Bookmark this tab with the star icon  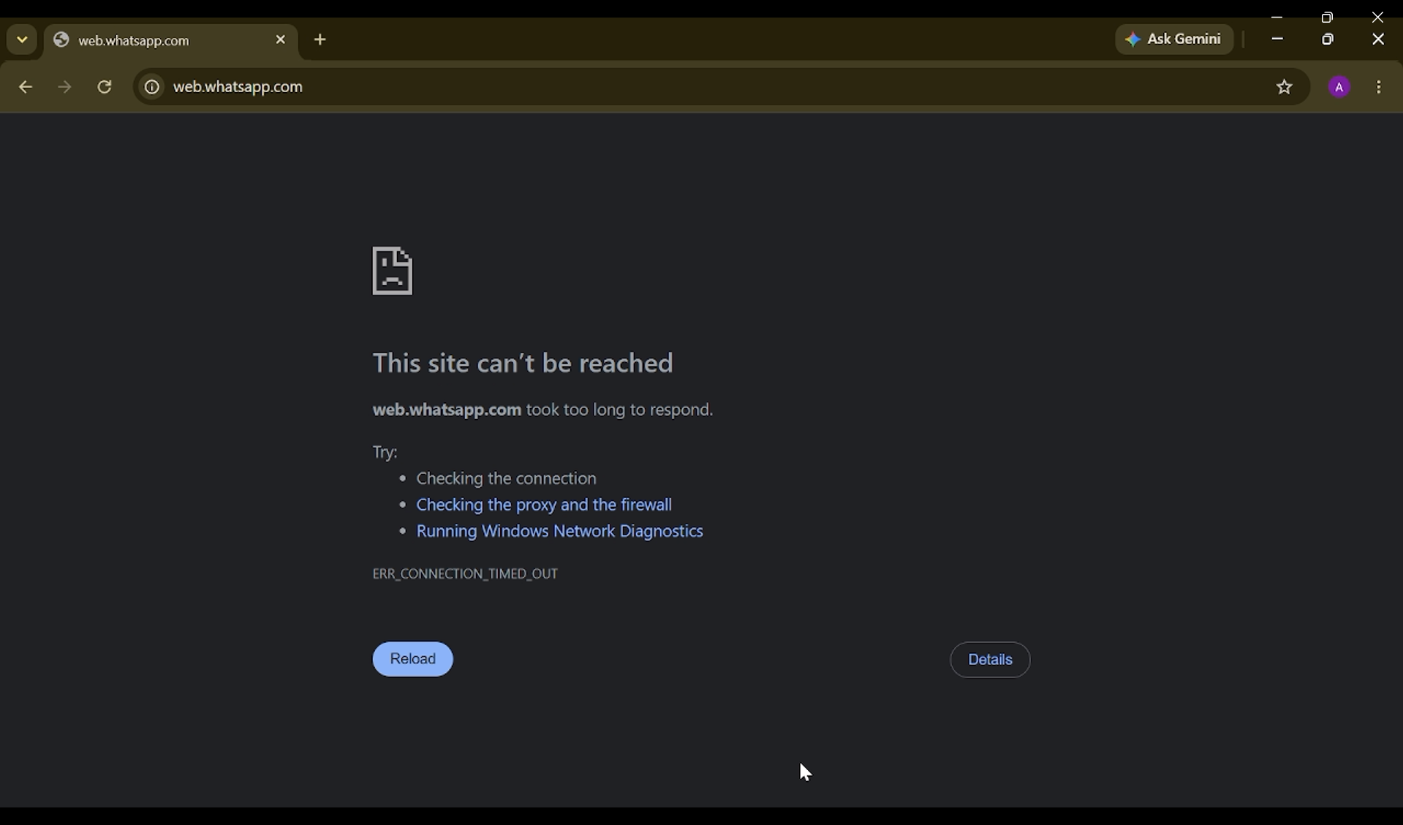[x=1285, y=87]
